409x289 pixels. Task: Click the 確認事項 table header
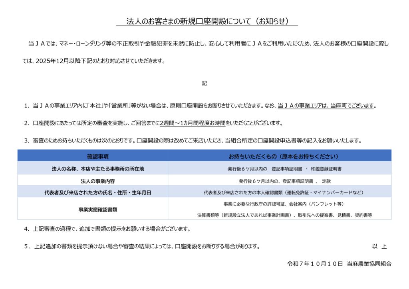[93, 156]
